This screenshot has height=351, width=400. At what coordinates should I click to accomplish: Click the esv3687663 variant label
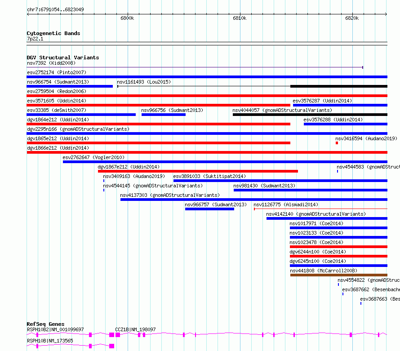[380, 299]
